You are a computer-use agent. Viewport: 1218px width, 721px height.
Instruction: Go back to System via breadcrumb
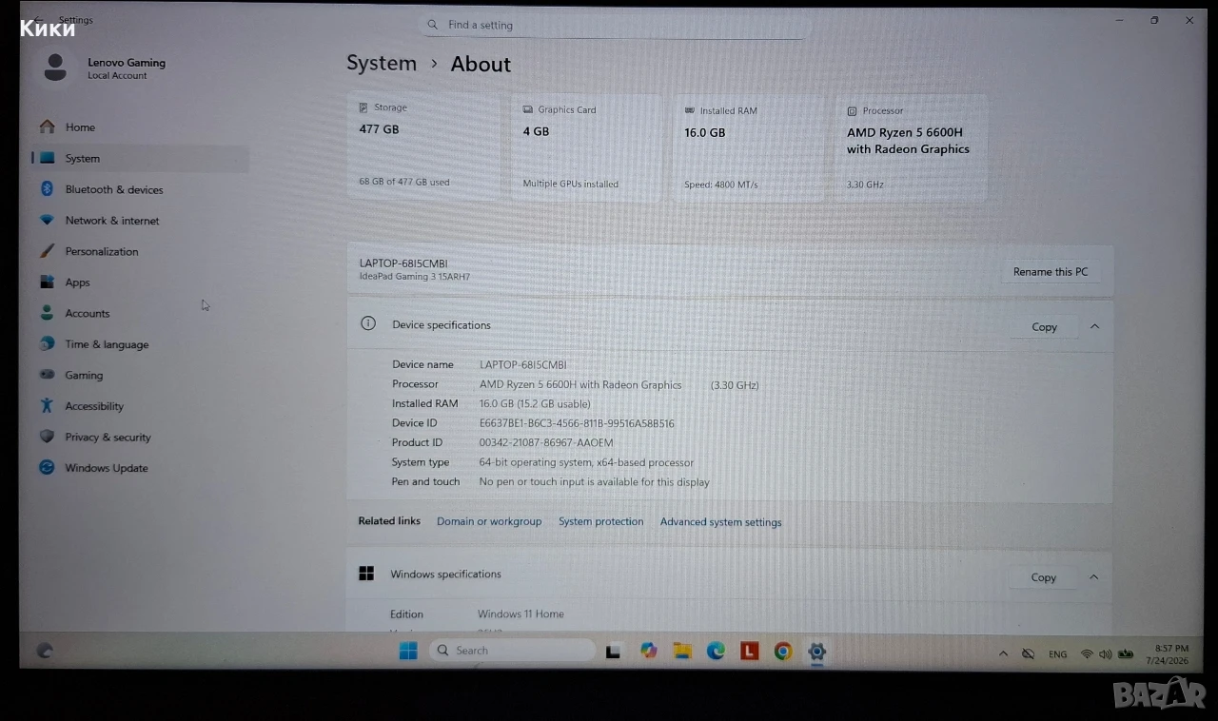(382, 63)
